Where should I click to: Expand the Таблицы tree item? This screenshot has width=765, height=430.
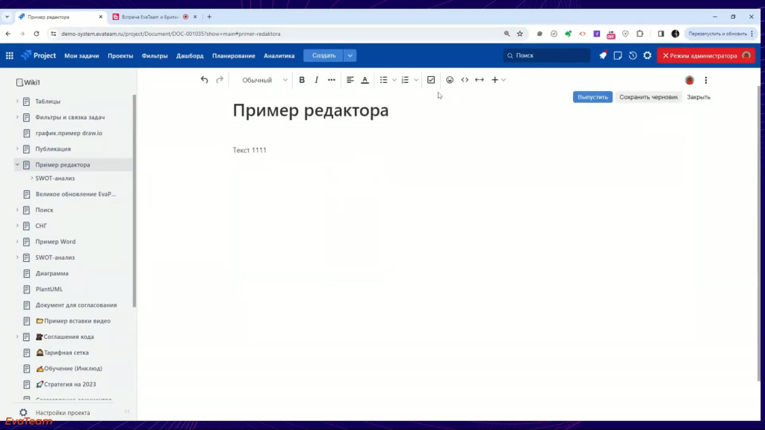(17, 102)
